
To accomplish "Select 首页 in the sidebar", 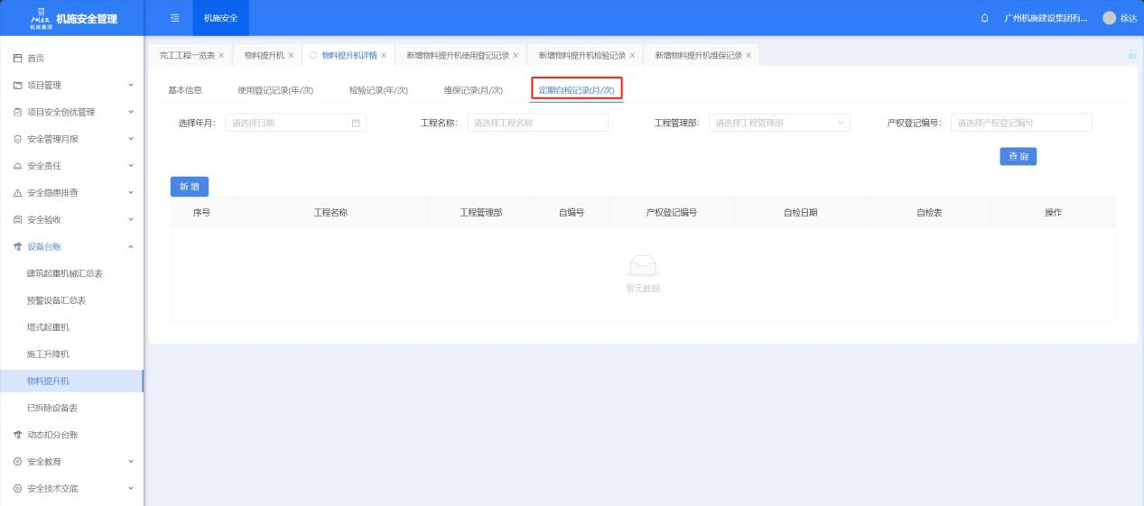I will tap(34, 58).
